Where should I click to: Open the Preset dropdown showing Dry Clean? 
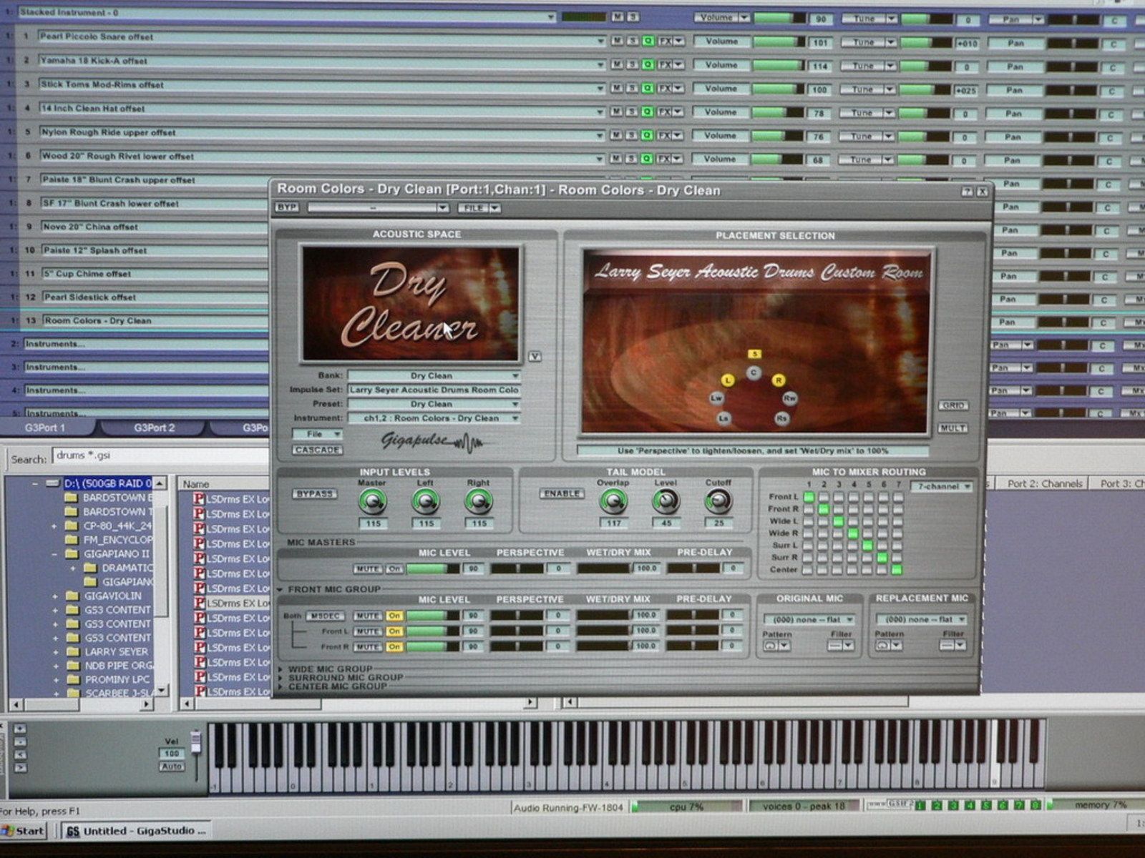(434, 404)
